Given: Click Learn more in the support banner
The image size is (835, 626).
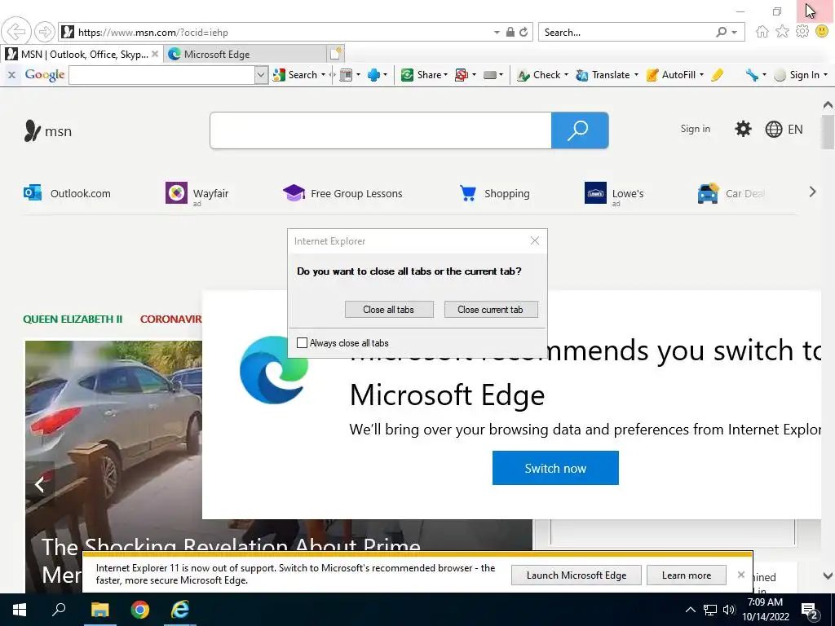Looking at the screenshot, I should coord(687,575).
